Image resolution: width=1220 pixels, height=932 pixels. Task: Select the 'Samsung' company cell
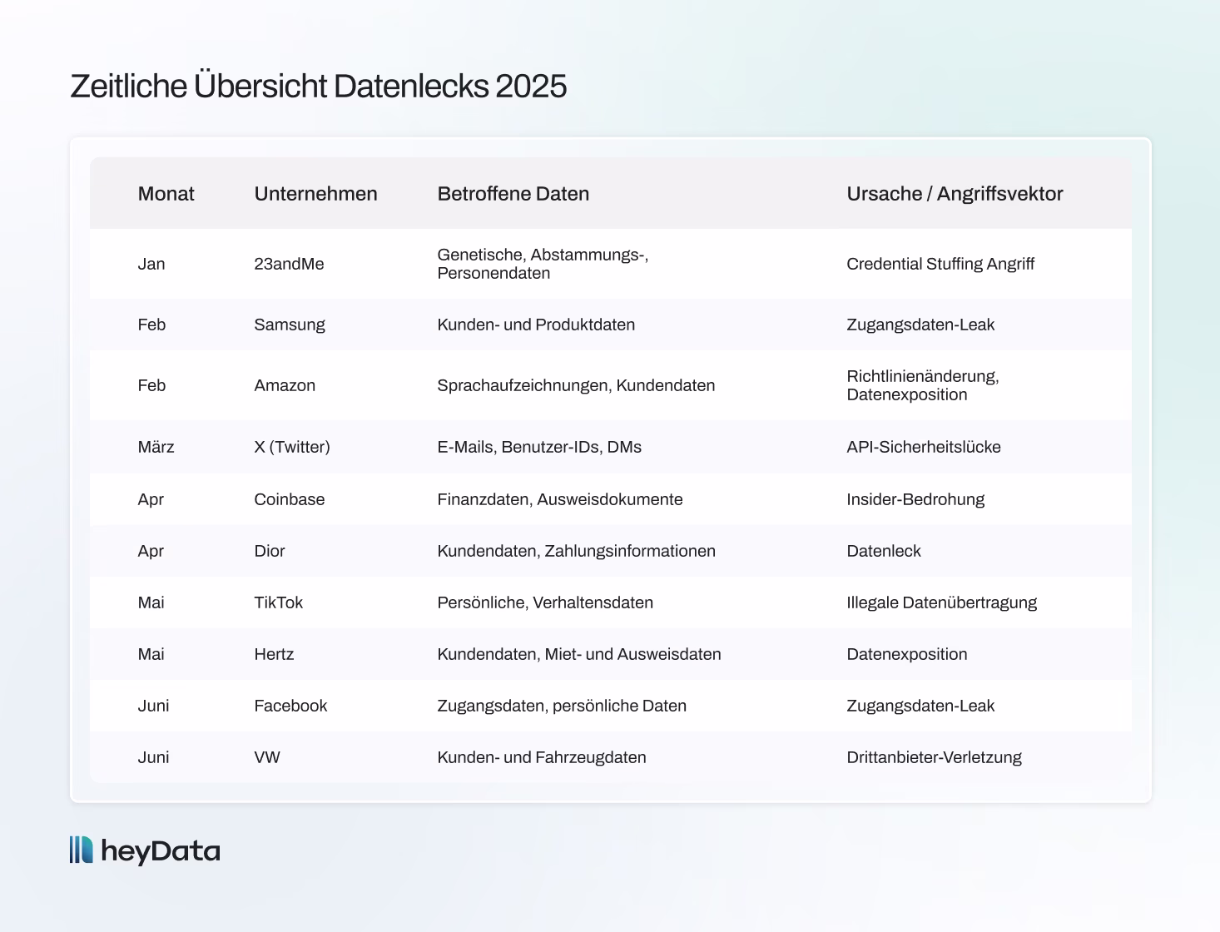tap(290, 325)
